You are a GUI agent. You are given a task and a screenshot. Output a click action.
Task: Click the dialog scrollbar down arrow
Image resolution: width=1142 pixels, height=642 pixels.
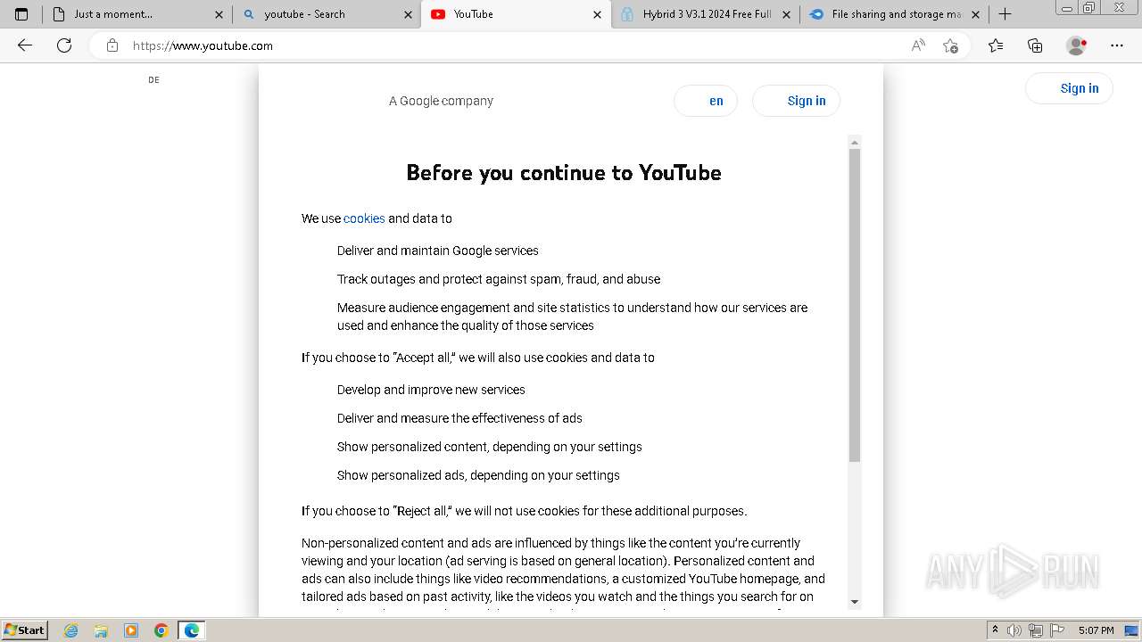tap(855, 602)
